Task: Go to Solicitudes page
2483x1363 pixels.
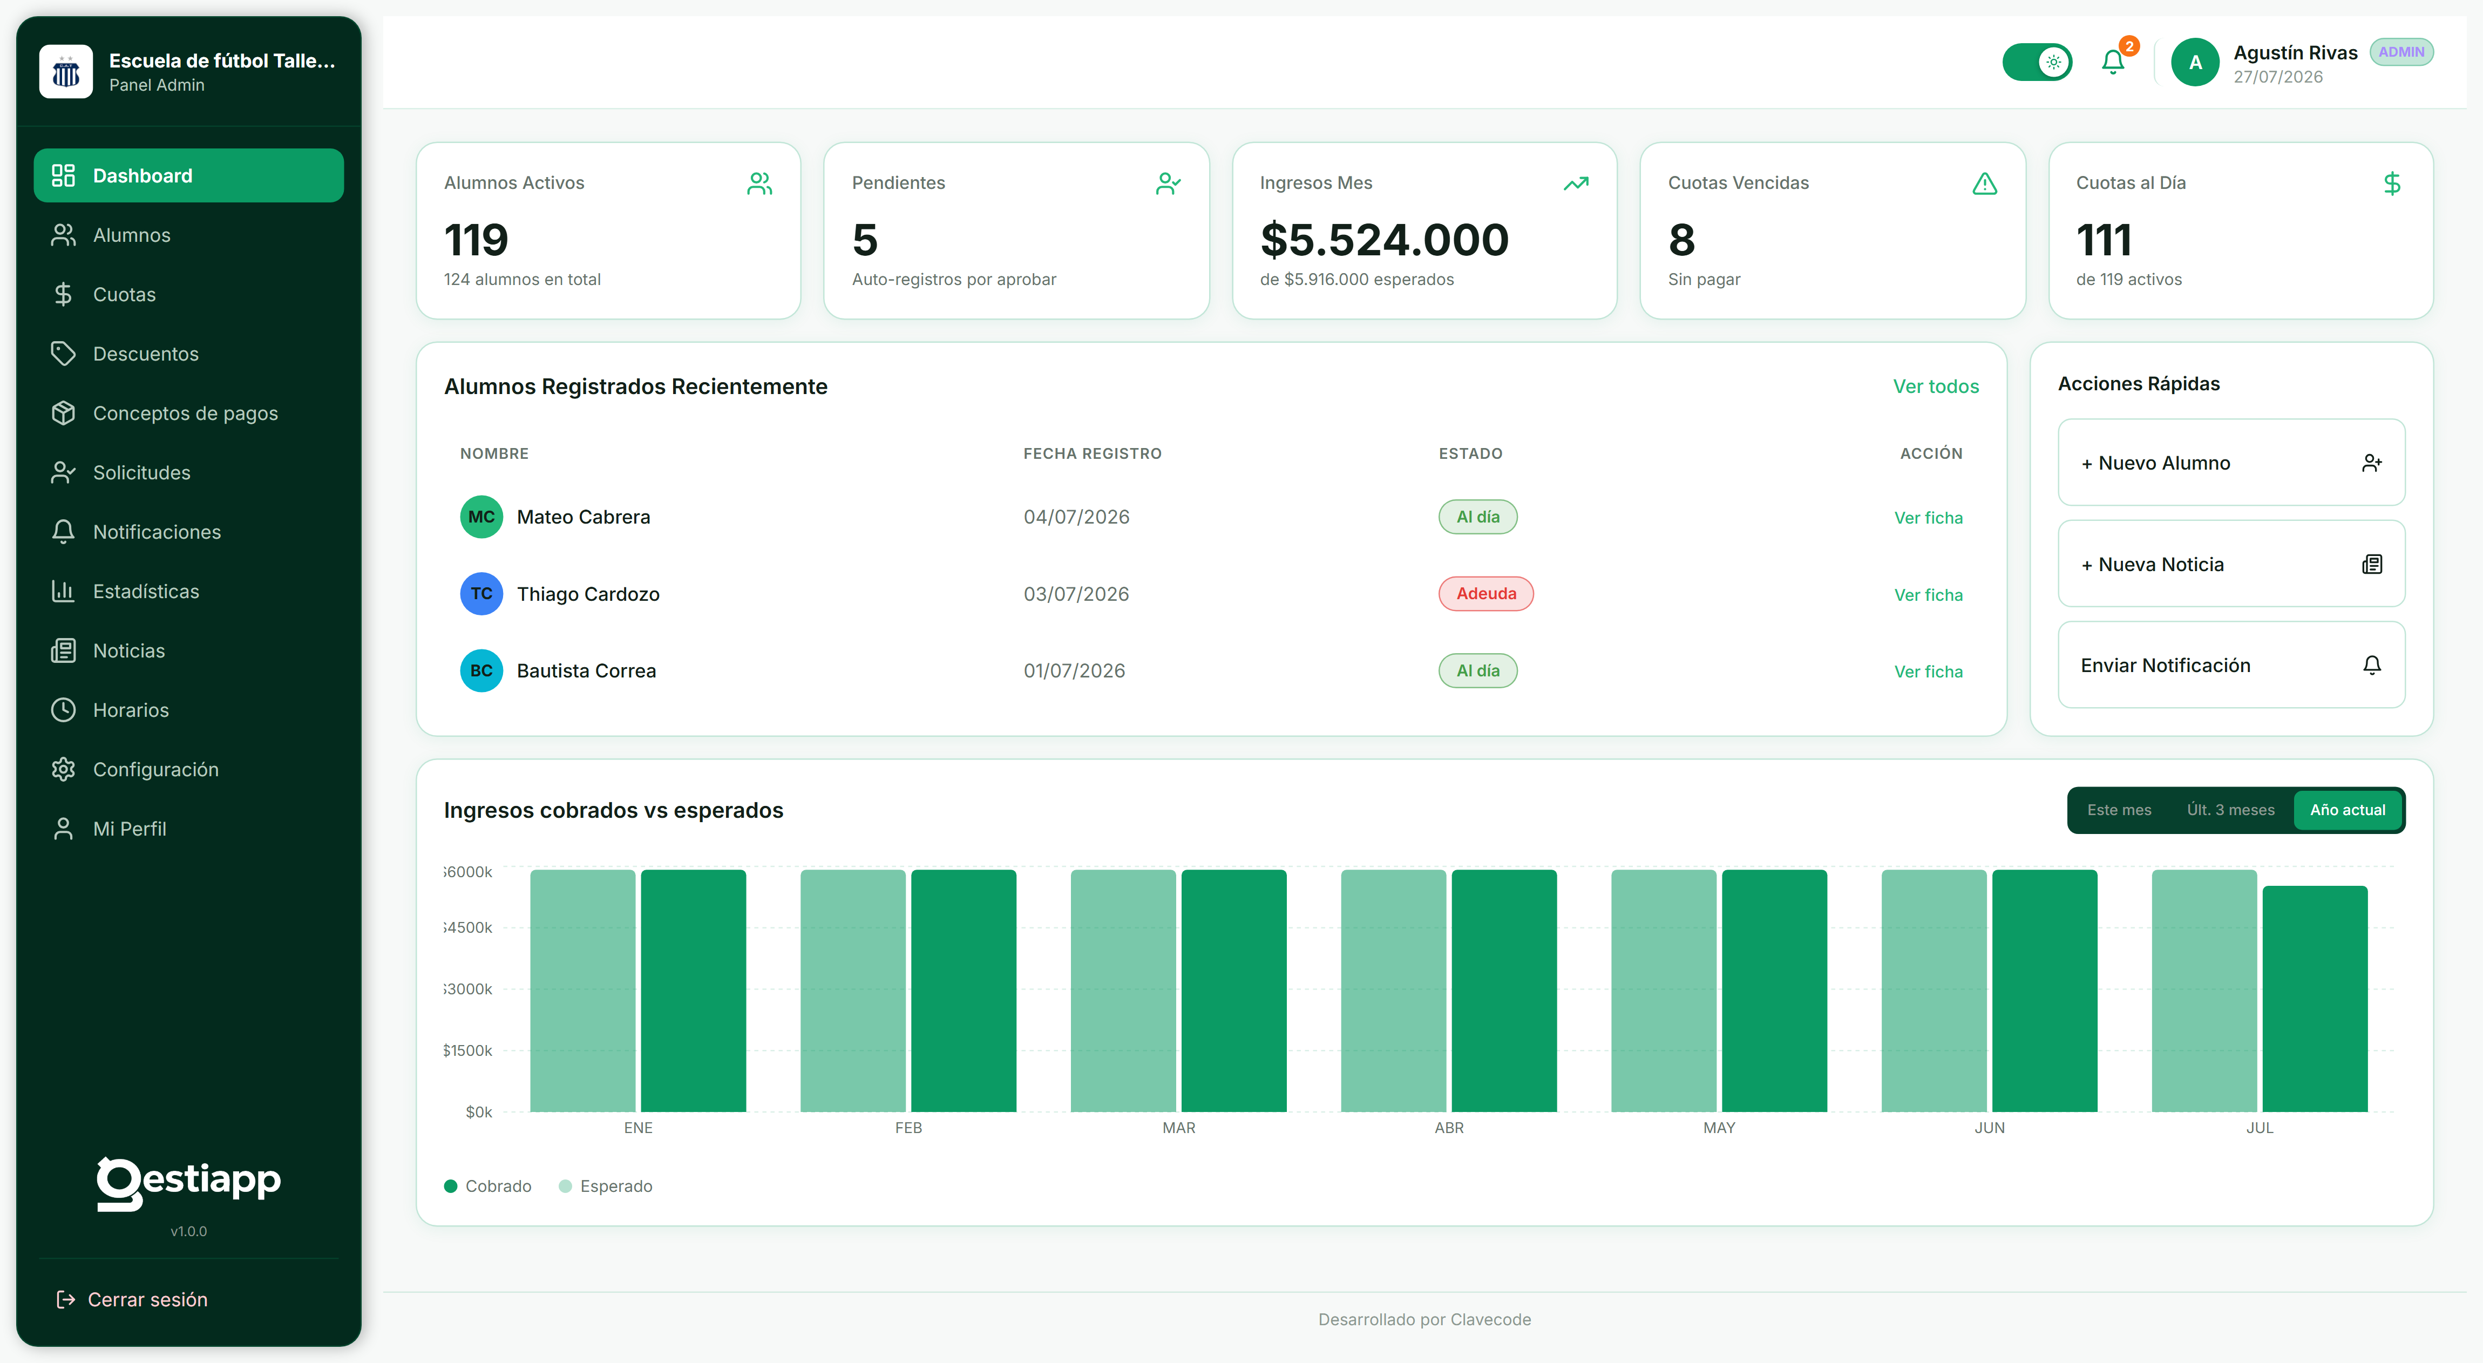Action: tap(189, 472)
